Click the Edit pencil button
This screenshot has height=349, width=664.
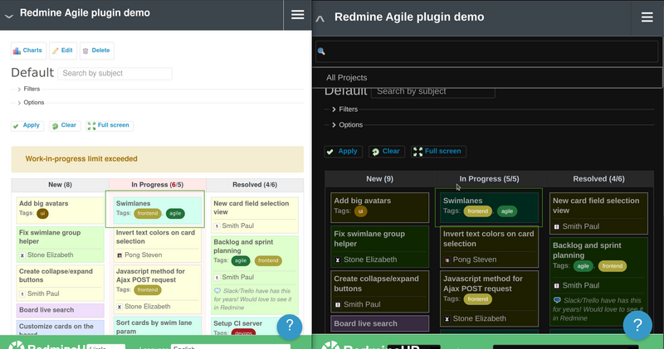pos(62,51)
